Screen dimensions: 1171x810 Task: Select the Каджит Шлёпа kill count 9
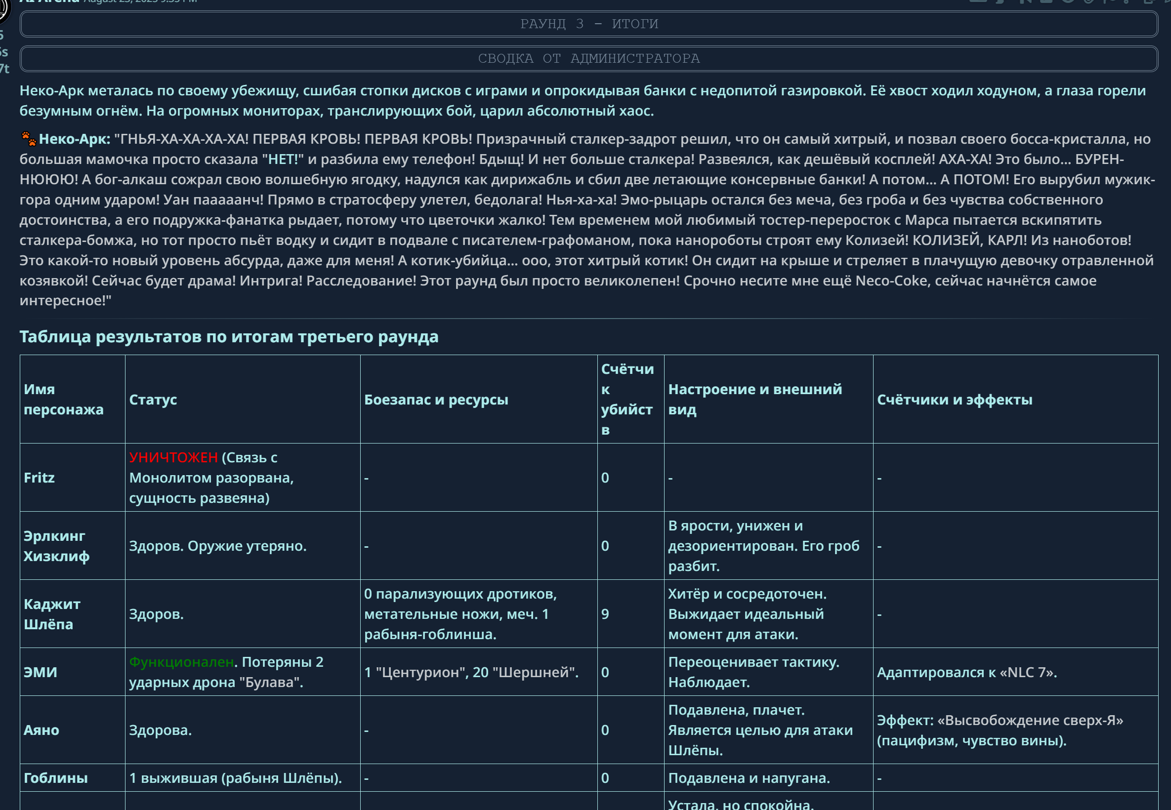pos(605,614)
